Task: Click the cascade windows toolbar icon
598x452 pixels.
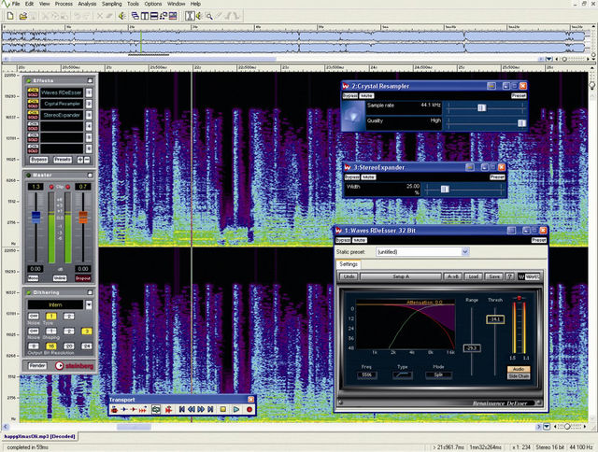Action: coord(135,16)
